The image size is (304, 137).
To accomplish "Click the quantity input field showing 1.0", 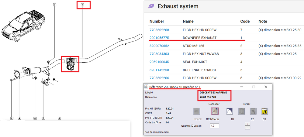I will coord(214,126).
